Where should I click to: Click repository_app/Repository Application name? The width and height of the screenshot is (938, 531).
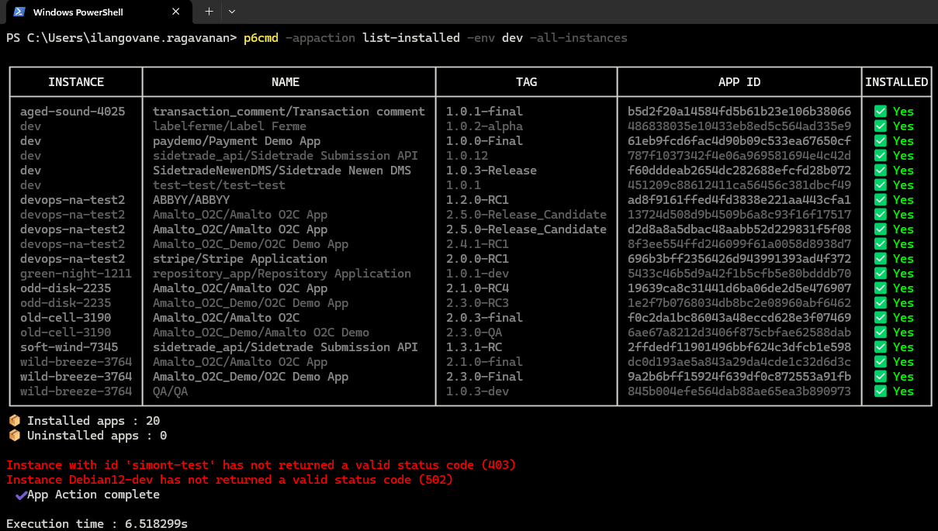point(282,274)
